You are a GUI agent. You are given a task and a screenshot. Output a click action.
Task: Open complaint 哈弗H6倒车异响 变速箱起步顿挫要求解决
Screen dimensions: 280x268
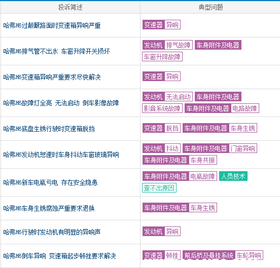(60, 256)
